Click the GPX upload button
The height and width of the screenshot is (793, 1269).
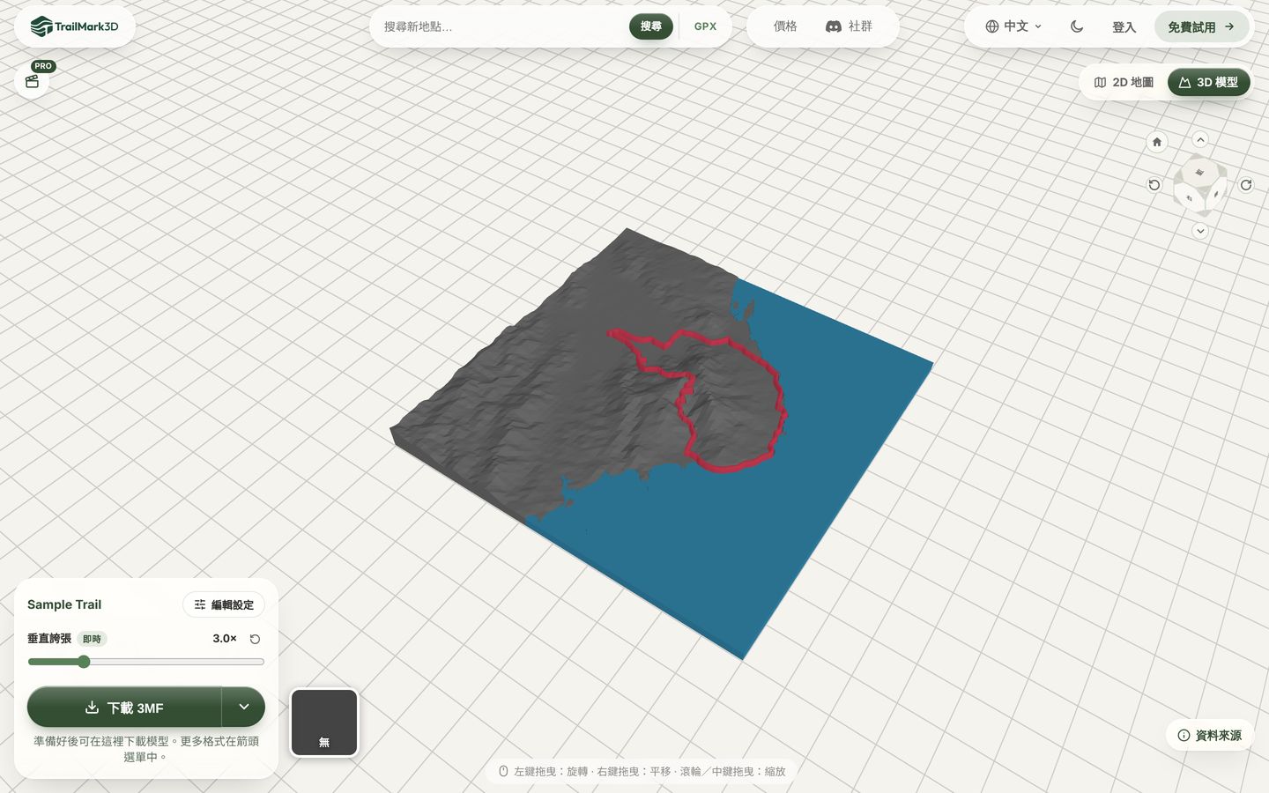point(705,26)
